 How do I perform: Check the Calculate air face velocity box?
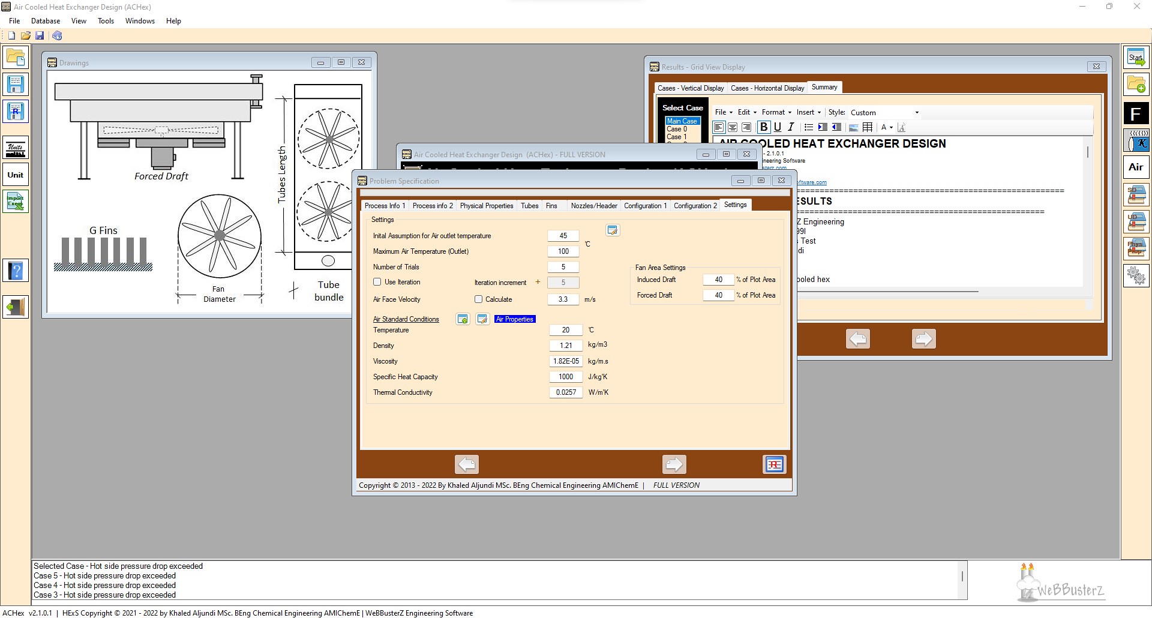(478, 299)
